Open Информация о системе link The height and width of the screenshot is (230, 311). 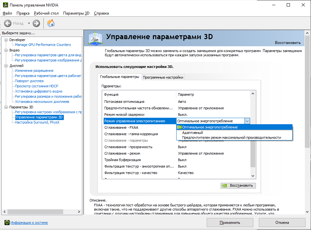tap(29, 223)
